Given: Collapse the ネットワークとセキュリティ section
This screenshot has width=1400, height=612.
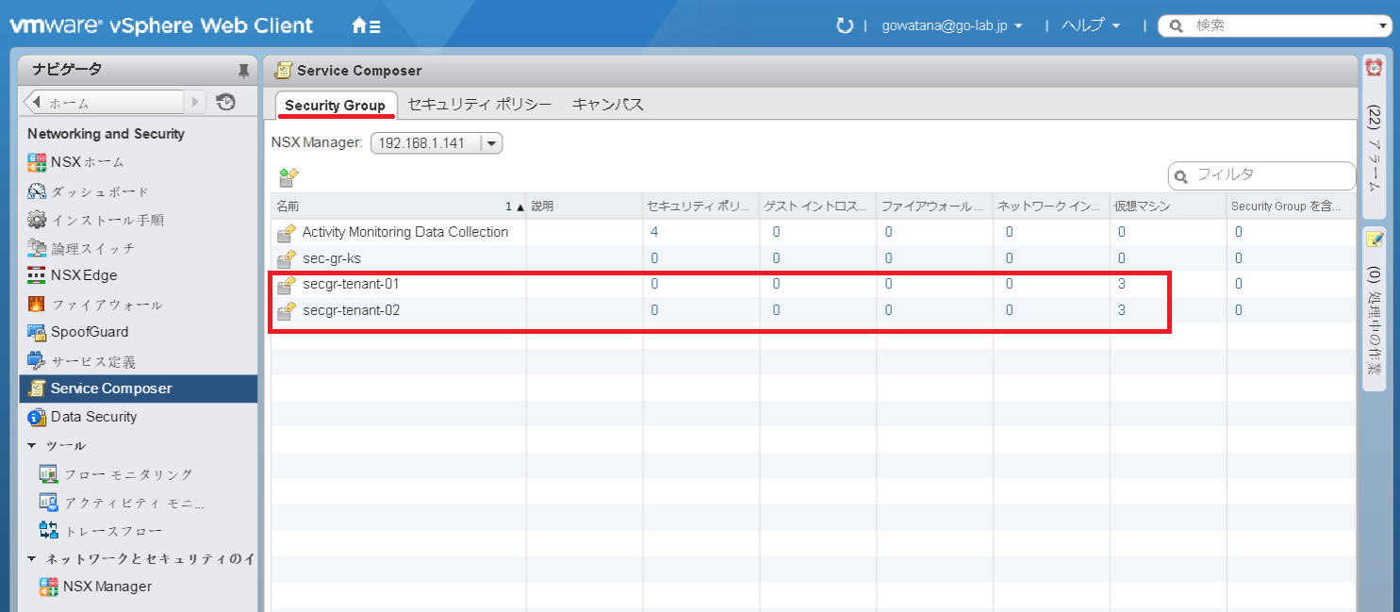Looking at the screenshot, I should point(32,559).
